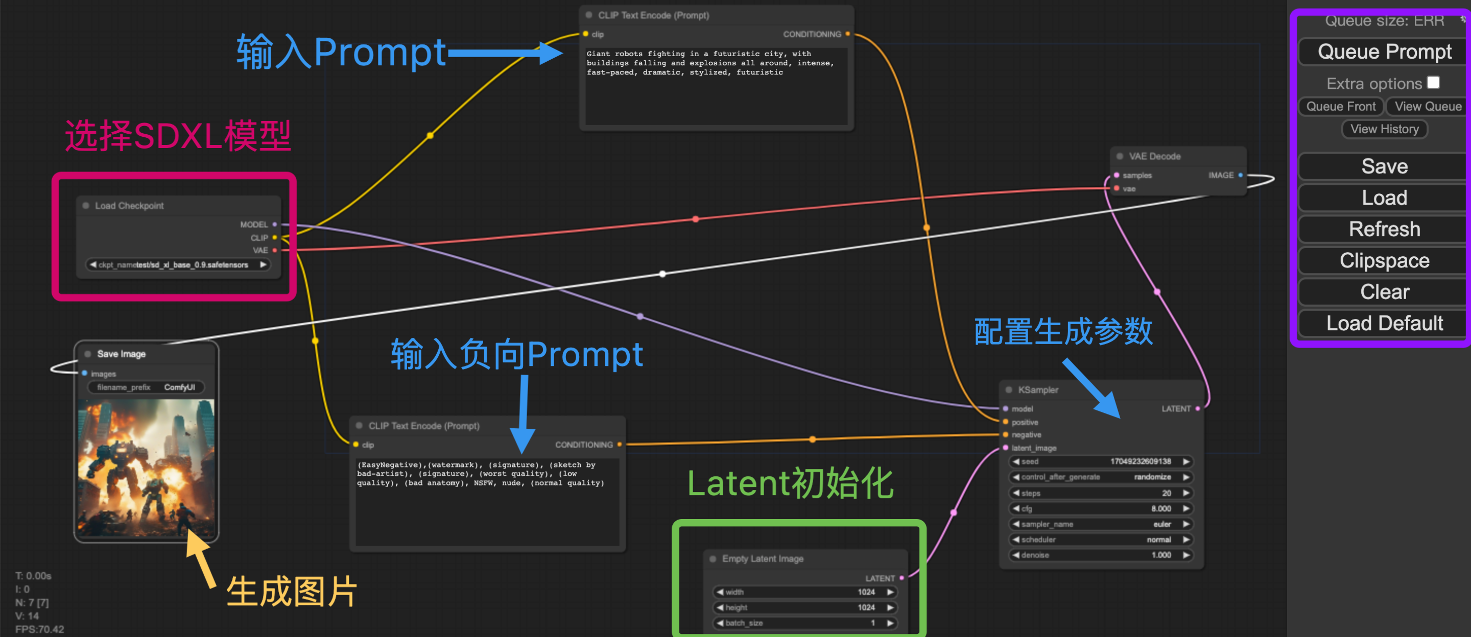This screenshot has height=637, width=1471.
Task: Toggle the Extra options checkbox
Action: [x=1433, y=83]
